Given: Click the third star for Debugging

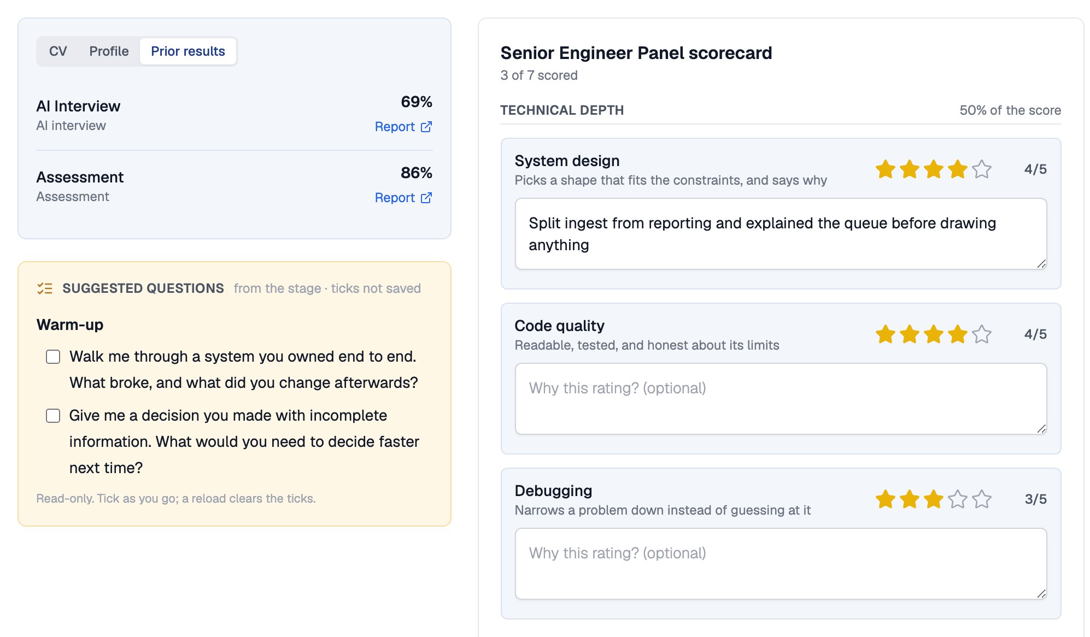Looking at the screenshot, I should coord(934,499).
